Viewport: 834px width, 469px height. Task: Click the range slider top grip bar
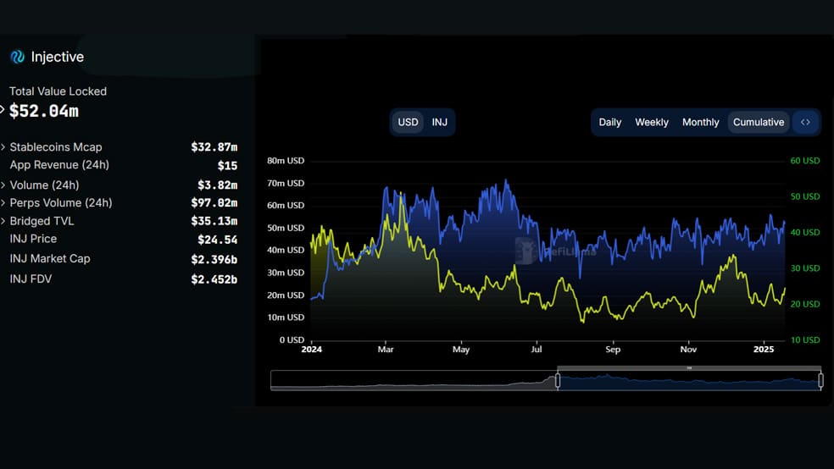[689, 368]
